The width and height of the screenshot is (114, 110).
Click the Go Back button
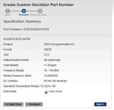(34, 104)
